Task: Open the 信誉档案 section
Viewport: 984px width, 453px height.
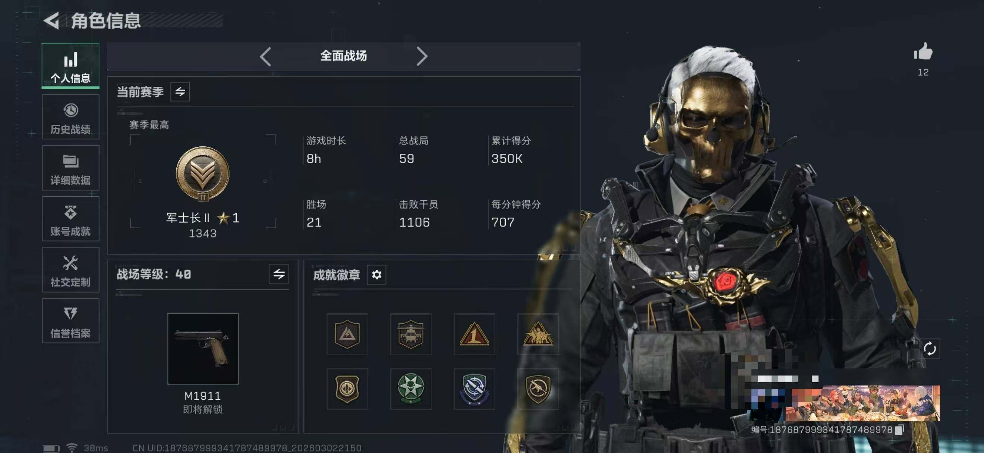Action: click(71, 321)
